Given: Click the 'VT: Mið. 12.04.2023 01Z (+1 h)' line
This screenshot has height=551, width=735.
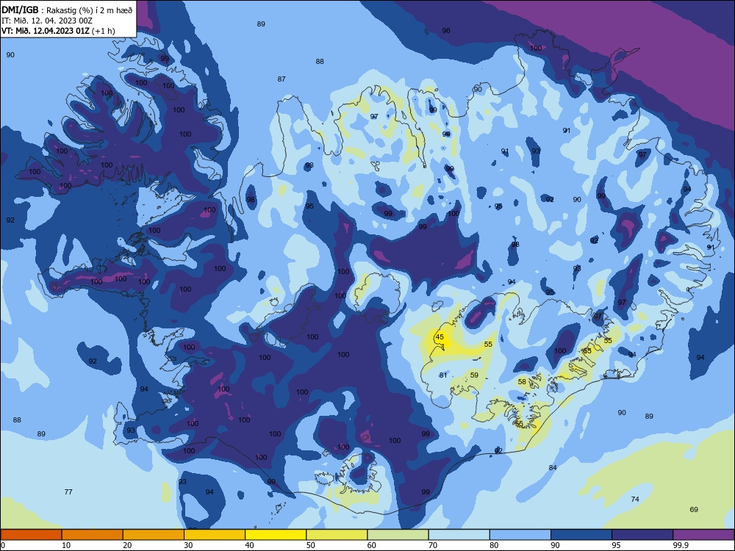Looking at the screenshot, I should tap(58, 31).
